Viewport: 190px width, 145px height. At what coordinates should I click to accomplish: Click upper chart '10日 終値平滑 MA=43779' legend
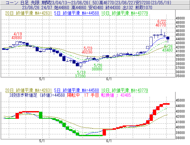pyautogui.click(x=125, y=13)
